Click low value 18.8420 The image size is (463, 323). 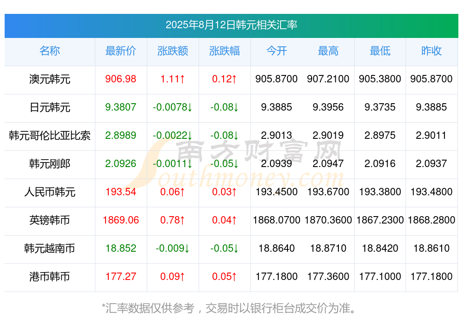click(380, 248)
